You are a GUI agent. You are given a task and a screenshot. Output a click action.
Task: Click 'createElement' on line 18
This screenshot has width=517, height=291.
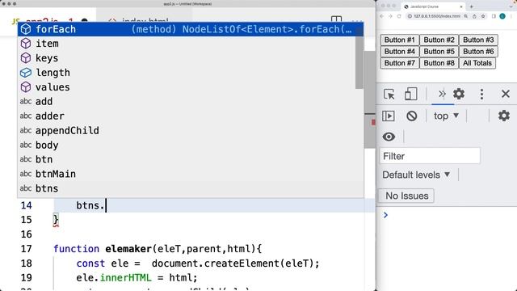(242, 264)
